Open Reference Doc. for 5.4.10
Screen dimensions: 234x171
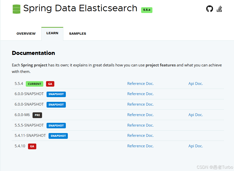[x=140, y=146]
